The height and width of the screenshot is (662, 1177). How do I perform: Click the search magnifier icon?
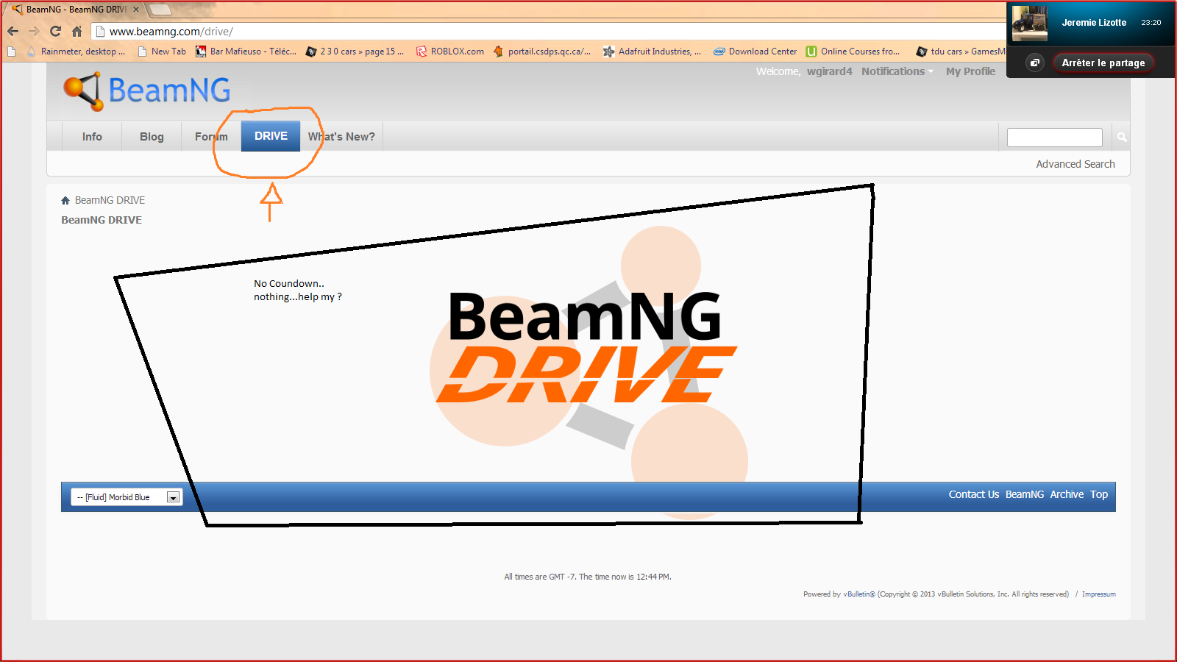pyautogui.click(x=1122, y=138)
